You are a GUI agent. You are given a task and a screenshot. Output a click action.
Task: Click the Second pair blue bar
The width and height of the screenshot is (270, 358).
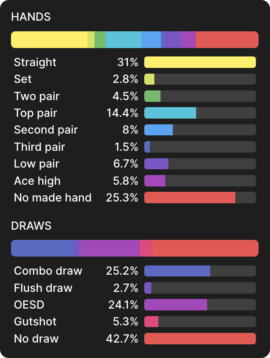click(x=158, y=130)
